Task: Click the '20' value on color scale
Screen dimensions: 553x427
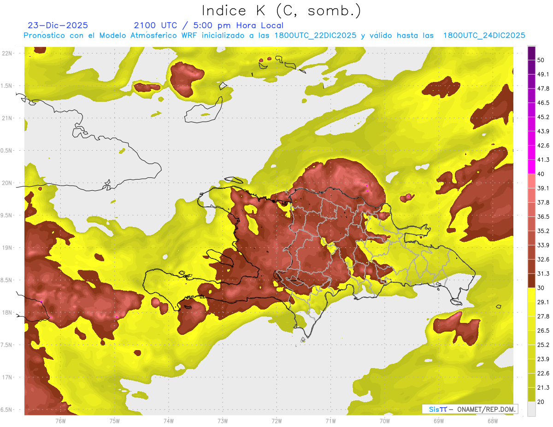Action: point(541,402)
